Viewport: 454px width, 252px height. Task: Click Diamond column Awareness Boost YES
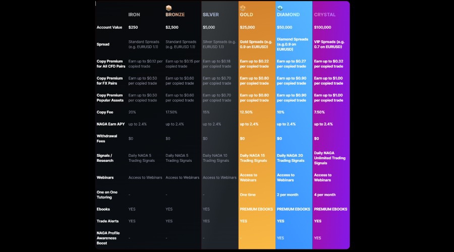[x=280, y=238]
